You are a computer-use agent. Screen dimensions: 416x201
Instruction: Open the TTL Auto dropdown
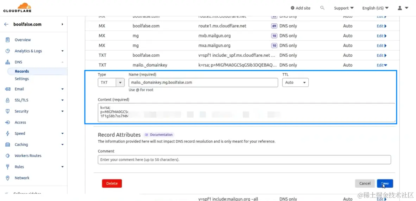point(295,83)
